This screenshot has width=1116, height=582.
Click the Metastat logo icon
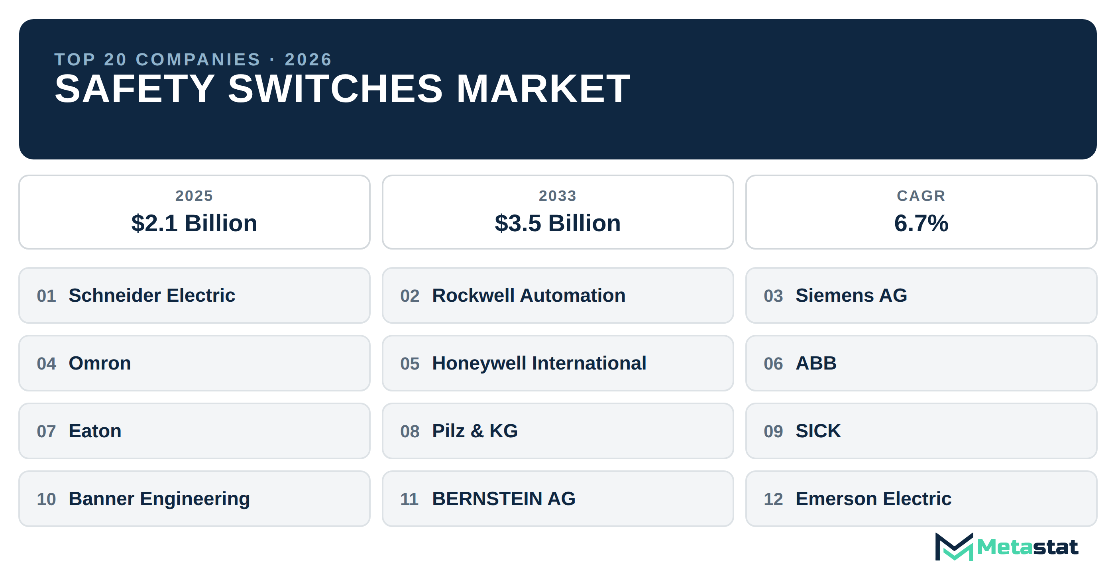coord(954,547)
